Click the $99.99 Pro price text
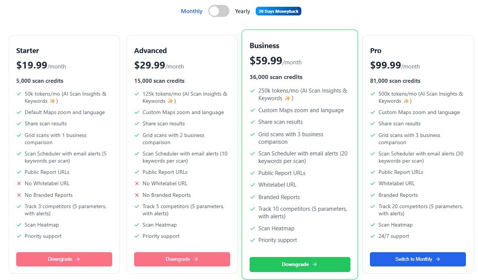The height and width of the screenshot is (280, 478). (385, 65)
